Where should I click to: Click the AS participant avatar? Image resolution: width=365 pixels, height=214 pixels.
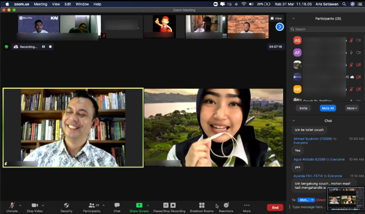(297, 40)
